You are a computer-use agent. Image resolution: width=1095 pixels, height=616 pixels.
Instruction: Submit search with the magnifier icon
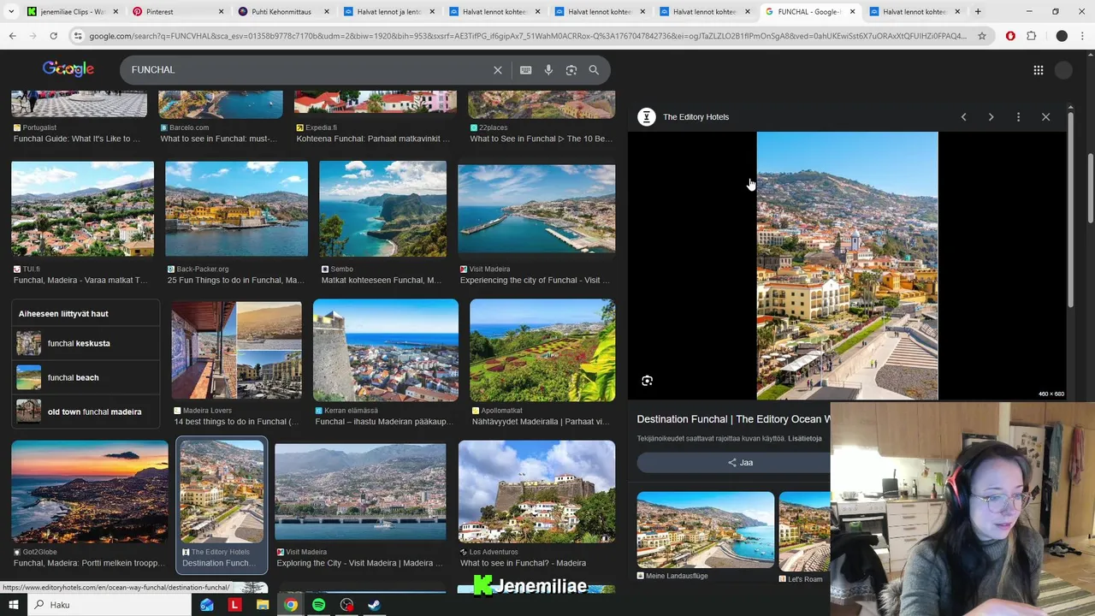(x=594, y=70)
